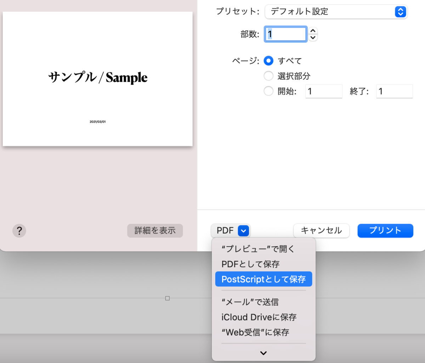Choose PostScriptとして保存 option

click(x=263, y=279)
